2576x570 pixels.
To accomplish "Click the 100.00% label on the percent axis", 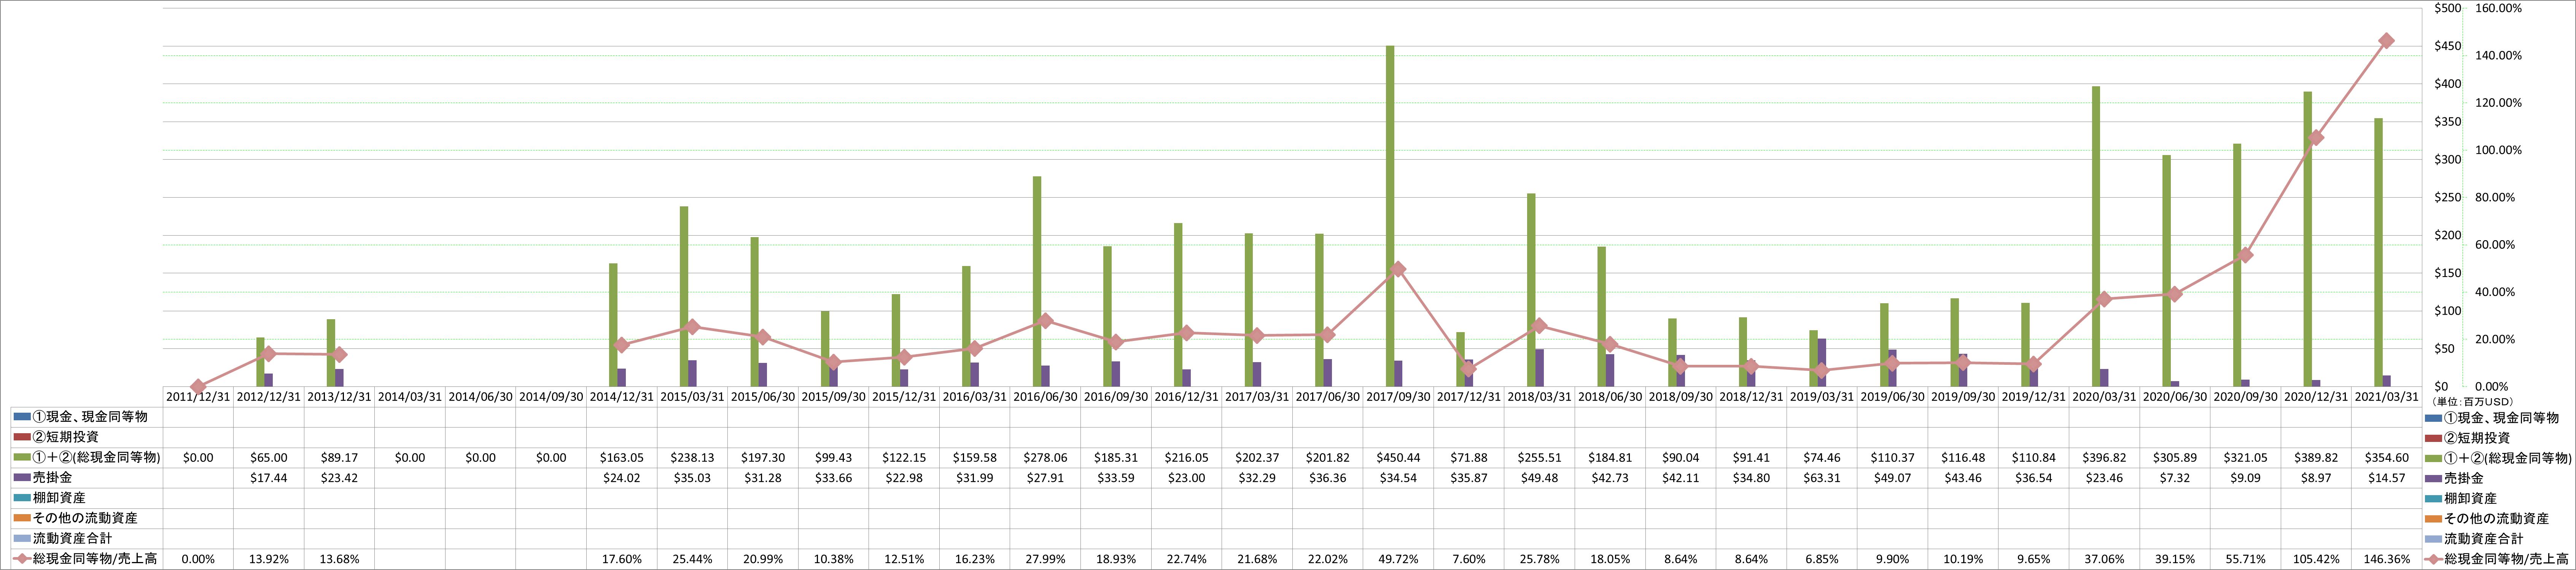I will point(2498,151).
